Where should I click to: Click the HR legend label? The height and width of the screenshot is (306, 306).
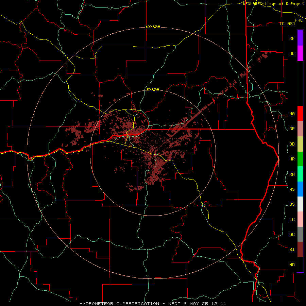click(x=292, y=159)
